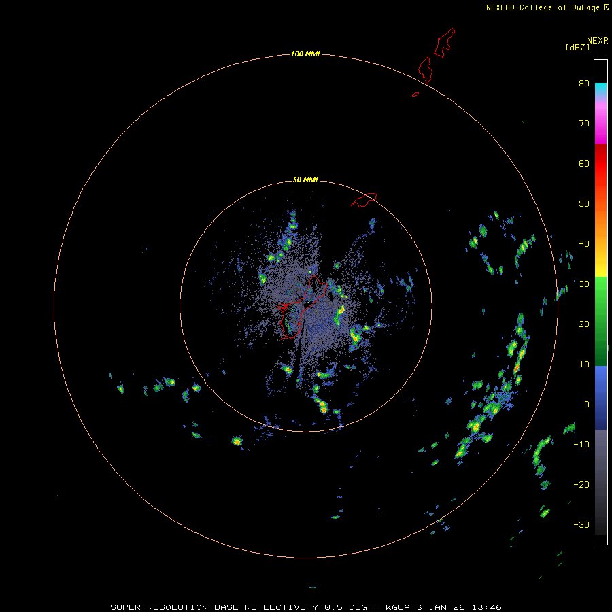This screenshot has width=612, height=612.
Task: Select the 30 value on the dBZ scale
Action: click(584, 284)
